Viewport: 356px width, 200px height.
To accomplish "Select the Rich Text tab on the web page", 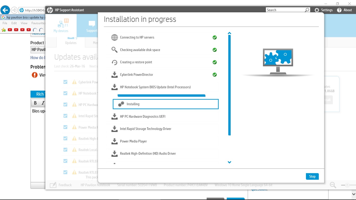I will coord(38,94).
